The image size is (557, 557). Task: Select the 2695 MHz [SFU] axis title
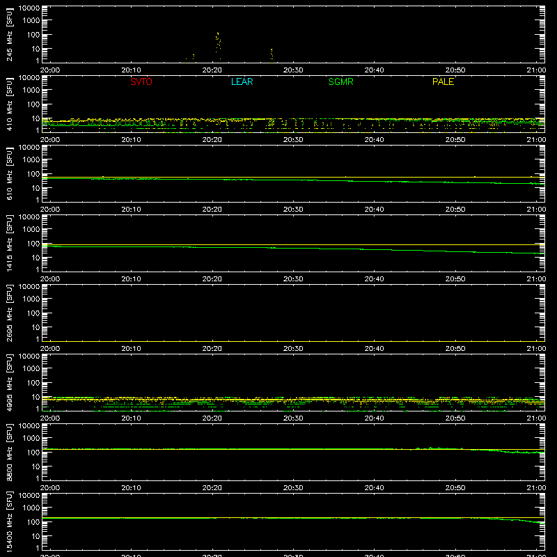pyautogui.click(x=9, y=313)
